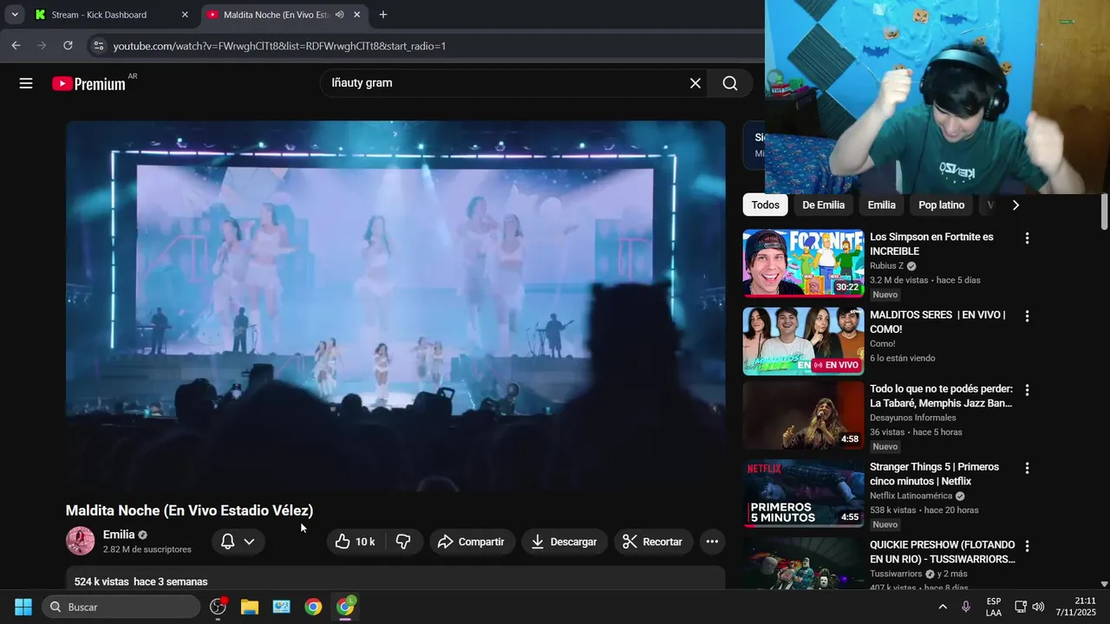Like the video with thumbs up
Viewport: 1110px width, 624px height.
pyautogui.click(x=355, y=542)
